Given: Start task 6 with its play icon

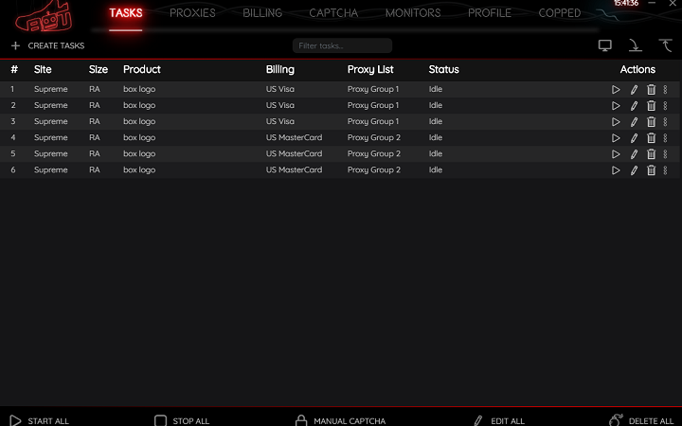Looking at the screenshot, I should 616,170.
